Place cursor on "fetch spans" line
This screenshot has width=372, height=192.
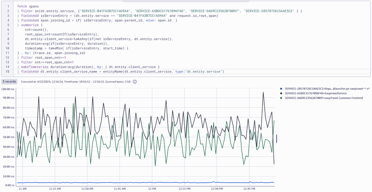click(28, 7)
